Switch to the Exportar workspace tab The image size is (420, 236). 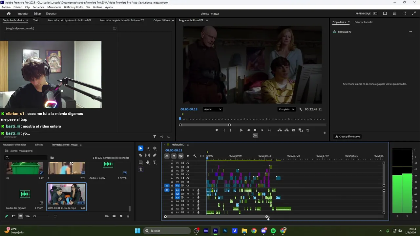click(51, 14)
